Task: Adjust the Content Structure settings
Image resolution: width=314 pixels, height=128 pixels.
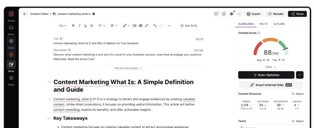Action: 297,94
